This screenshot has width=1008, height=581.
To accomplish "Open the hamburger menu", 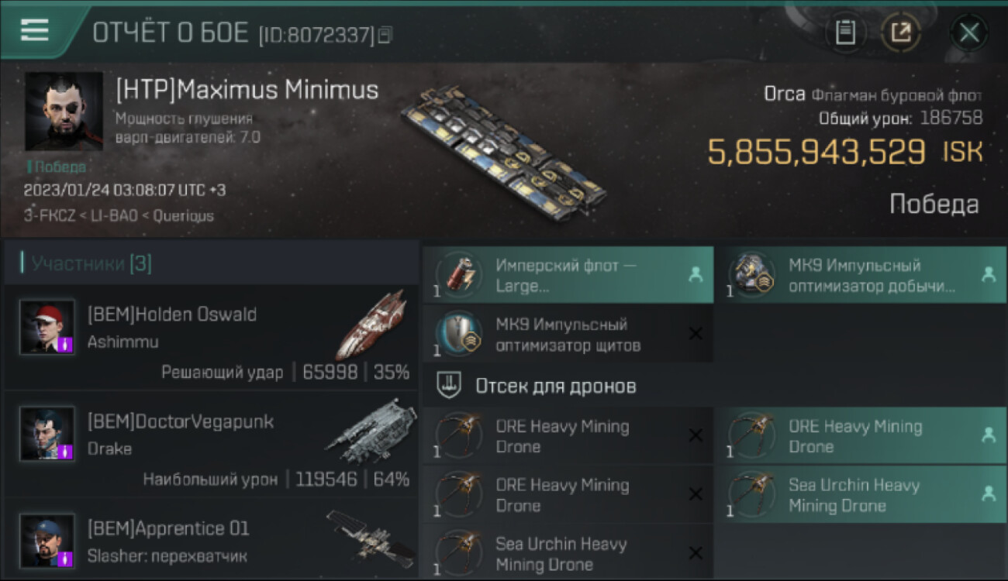I will 35,30.
